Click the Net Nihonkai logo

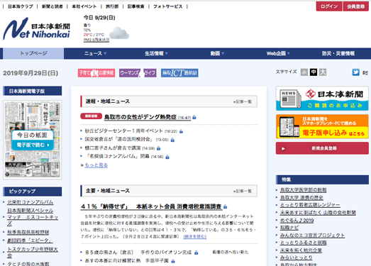click(37, 28)
